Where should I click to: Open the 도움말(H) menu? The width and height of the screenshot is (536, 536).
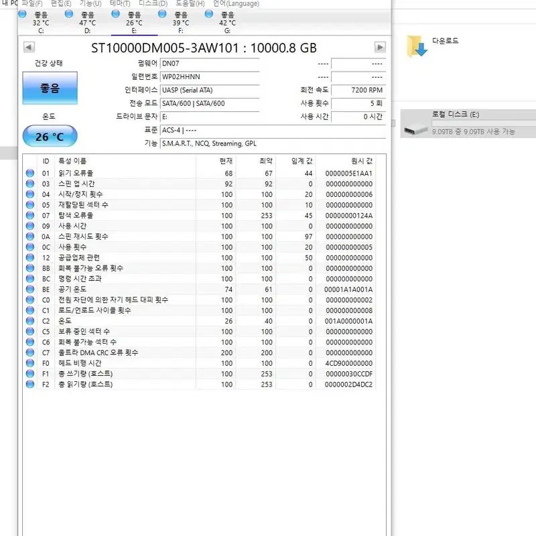190,3
